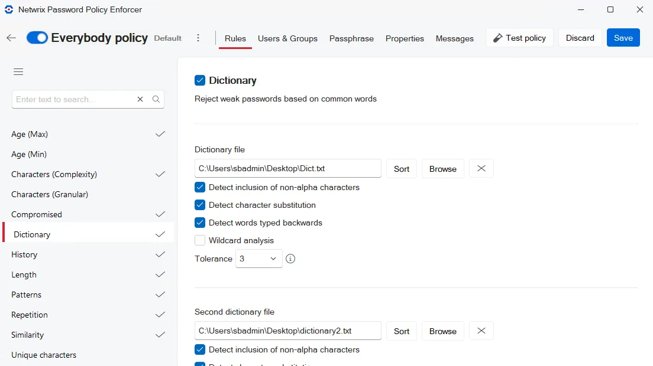Screen dimensions: 653x366
Task: Click the Test policy button
Action: [519, 38]
